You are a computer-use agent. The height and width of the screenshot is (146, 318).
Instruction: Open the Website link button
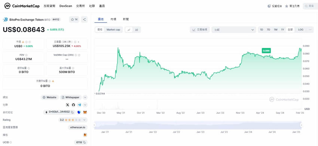click(50, 97)
